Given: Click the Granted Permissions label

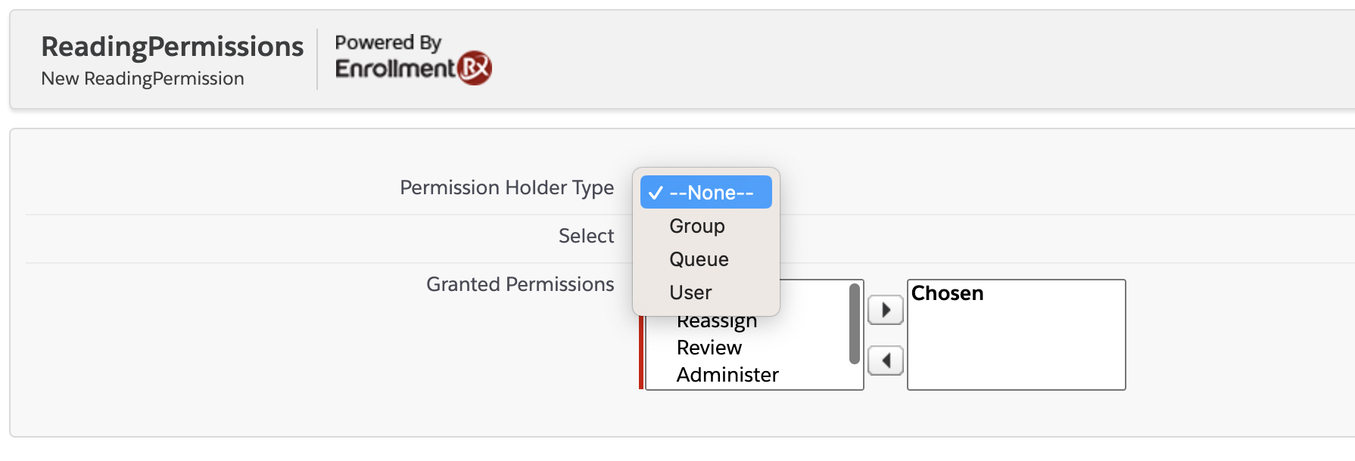Looking at the screenshot, I should click(520, 284).
